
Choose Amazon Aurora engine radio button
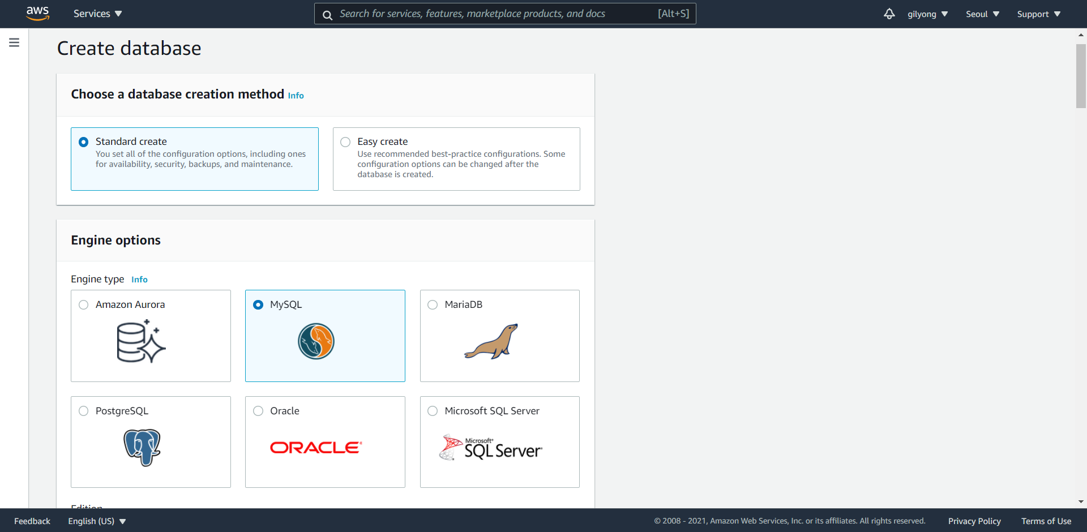click(x=84, y=305)
